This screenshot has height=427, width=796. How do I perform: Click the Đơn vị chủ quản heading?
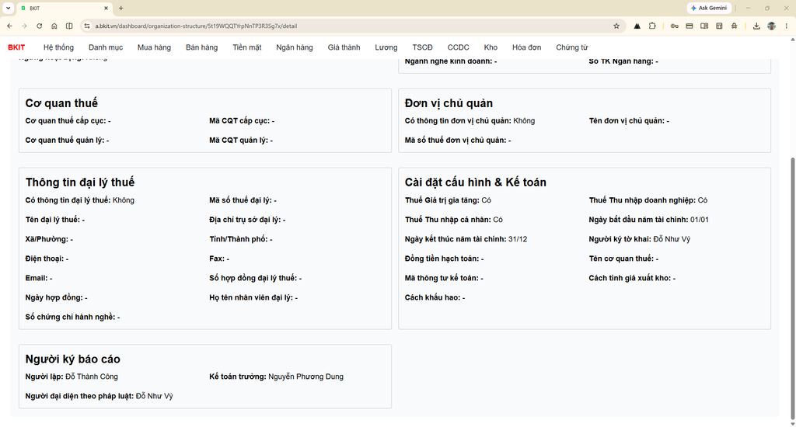[449, 103]
